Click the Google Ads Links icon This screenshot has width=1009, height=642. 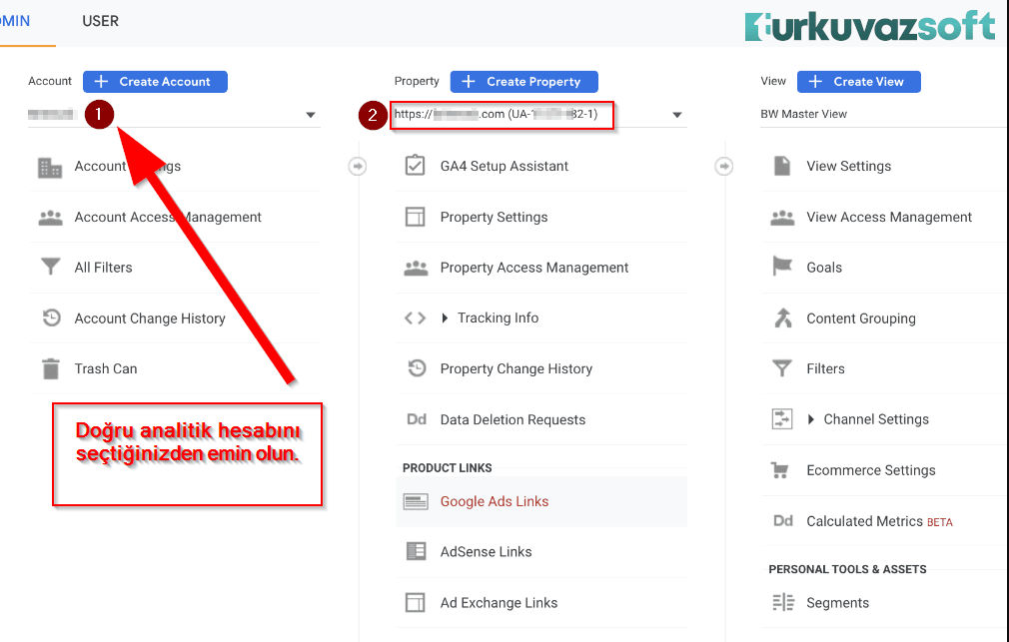coord(415,502)
